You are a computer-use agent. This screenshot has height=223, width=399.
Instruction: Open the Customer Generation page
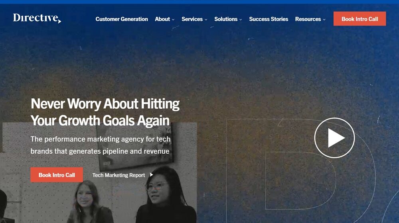[122, 19]
